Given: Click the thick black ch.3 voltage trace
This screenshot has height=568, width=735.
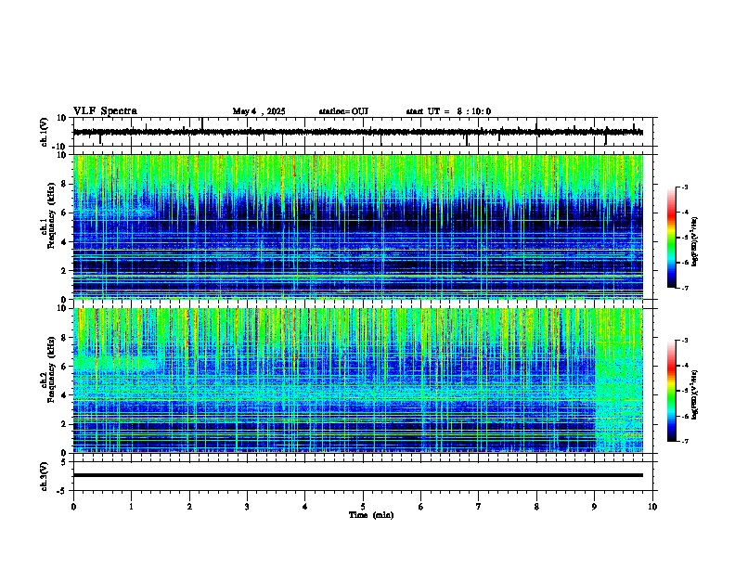Looking at the screenshot, I should tap(358, 475).
